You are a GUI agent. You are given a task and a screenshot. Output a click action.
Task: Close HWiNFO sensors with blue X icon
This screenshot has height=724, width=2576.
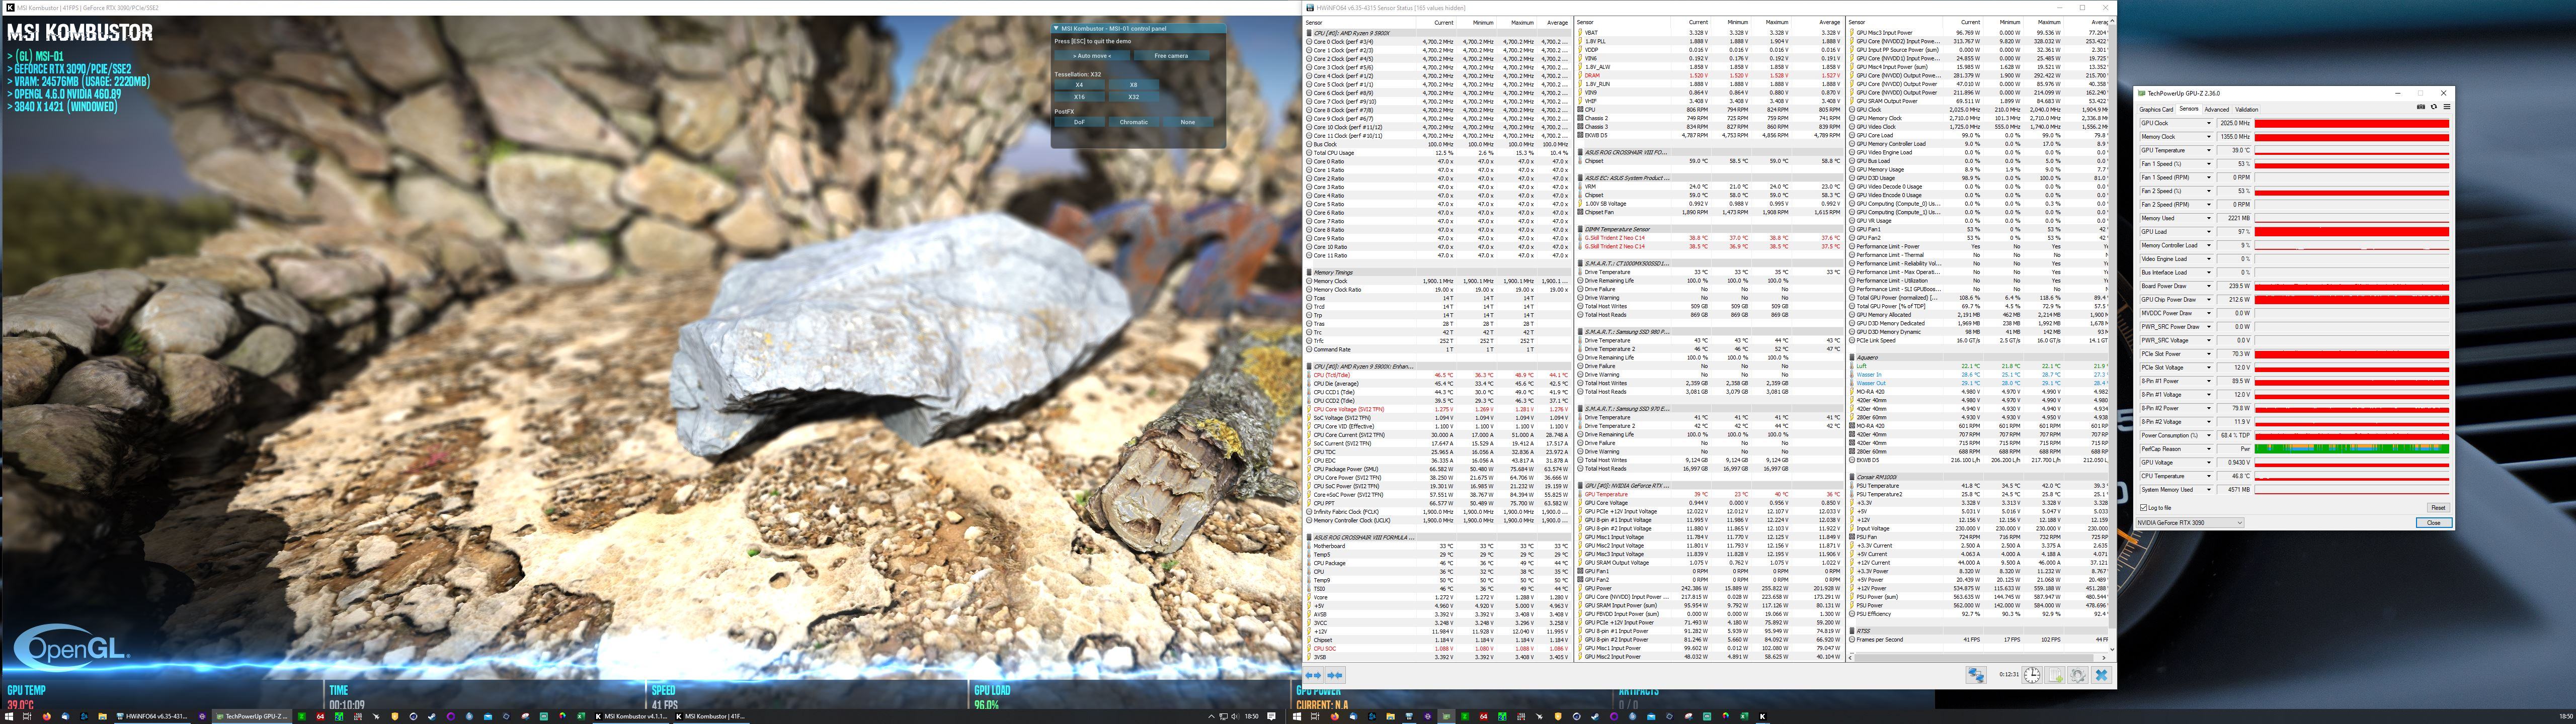pos(2101,675)
